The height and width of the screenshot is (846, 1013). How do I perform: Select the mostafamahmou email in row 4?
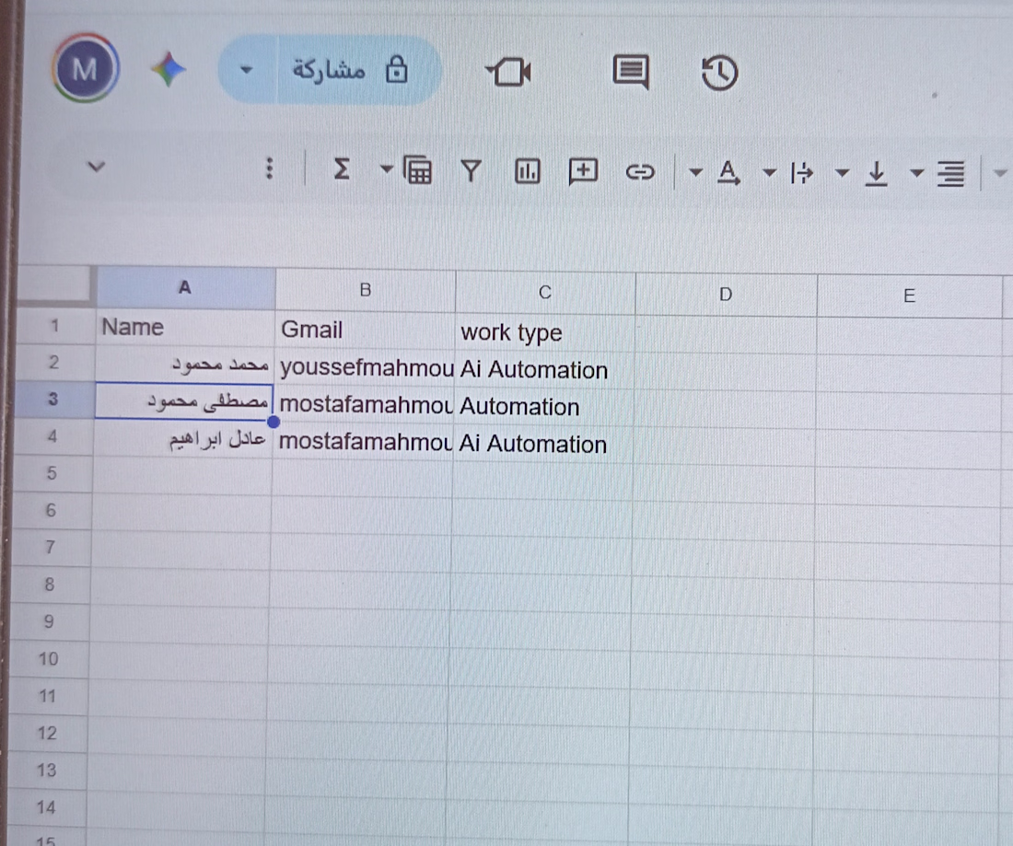click(x=363, y=441)
